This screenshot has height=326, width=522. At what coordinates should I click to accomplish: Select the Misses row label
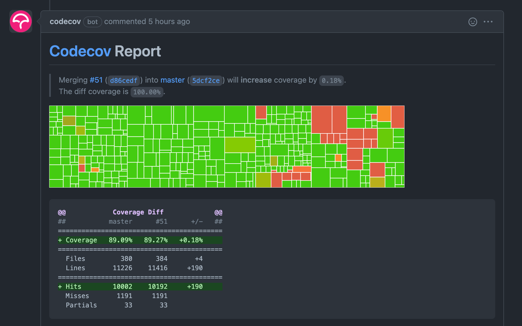point(77,296)
